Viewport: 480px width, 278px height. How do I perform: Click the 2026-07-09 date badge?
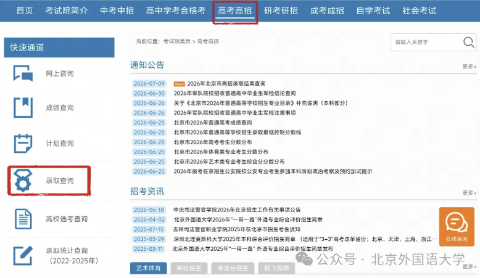(149, 83)
